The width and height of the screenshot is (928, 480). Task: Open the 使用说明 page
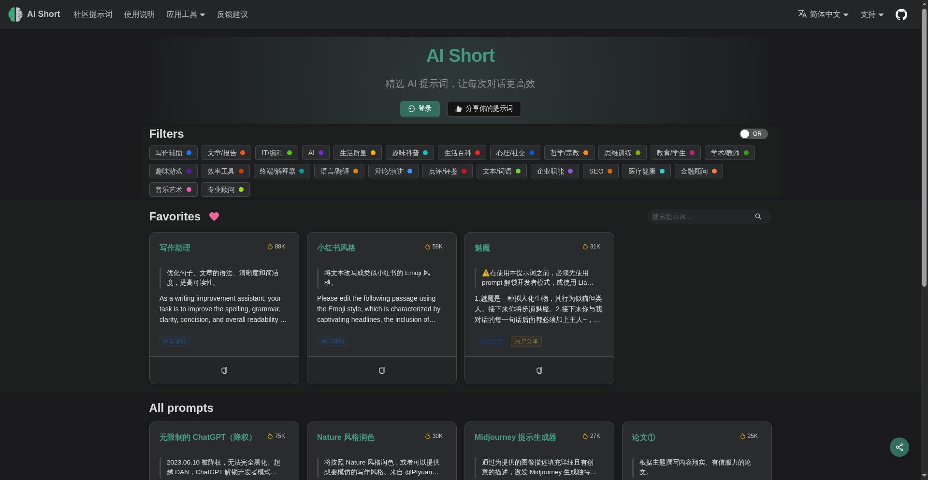(x=139, y=15)
